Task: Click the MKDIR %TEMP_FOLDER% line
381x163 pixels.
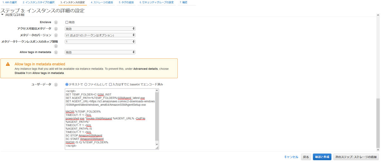Action: click(83, 111)
